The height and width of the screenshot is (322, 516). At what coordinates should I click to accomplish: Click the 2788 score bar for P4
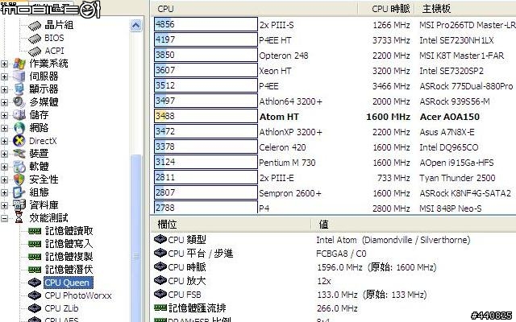[x=206, y=208]
